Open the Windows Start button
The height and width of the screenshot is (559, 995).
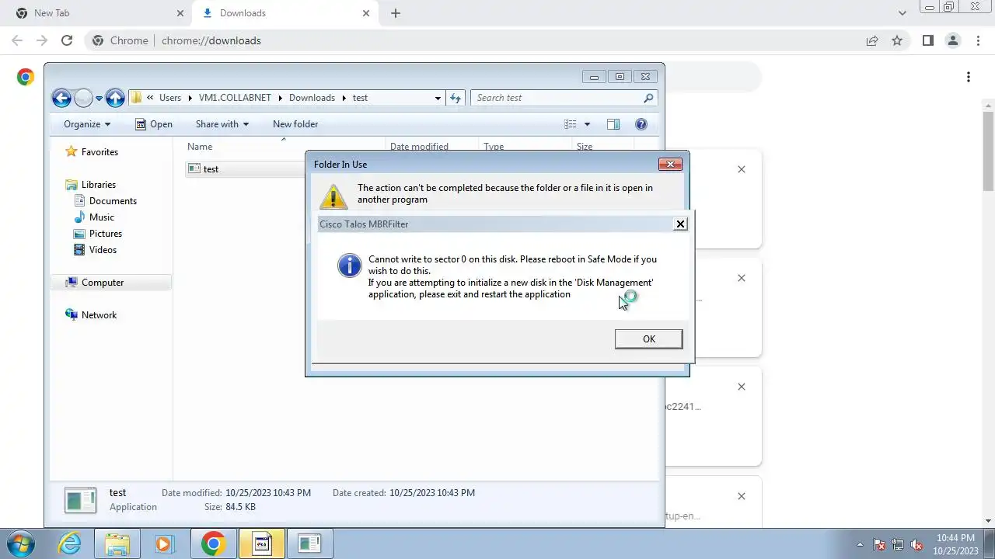coord(21,543)
